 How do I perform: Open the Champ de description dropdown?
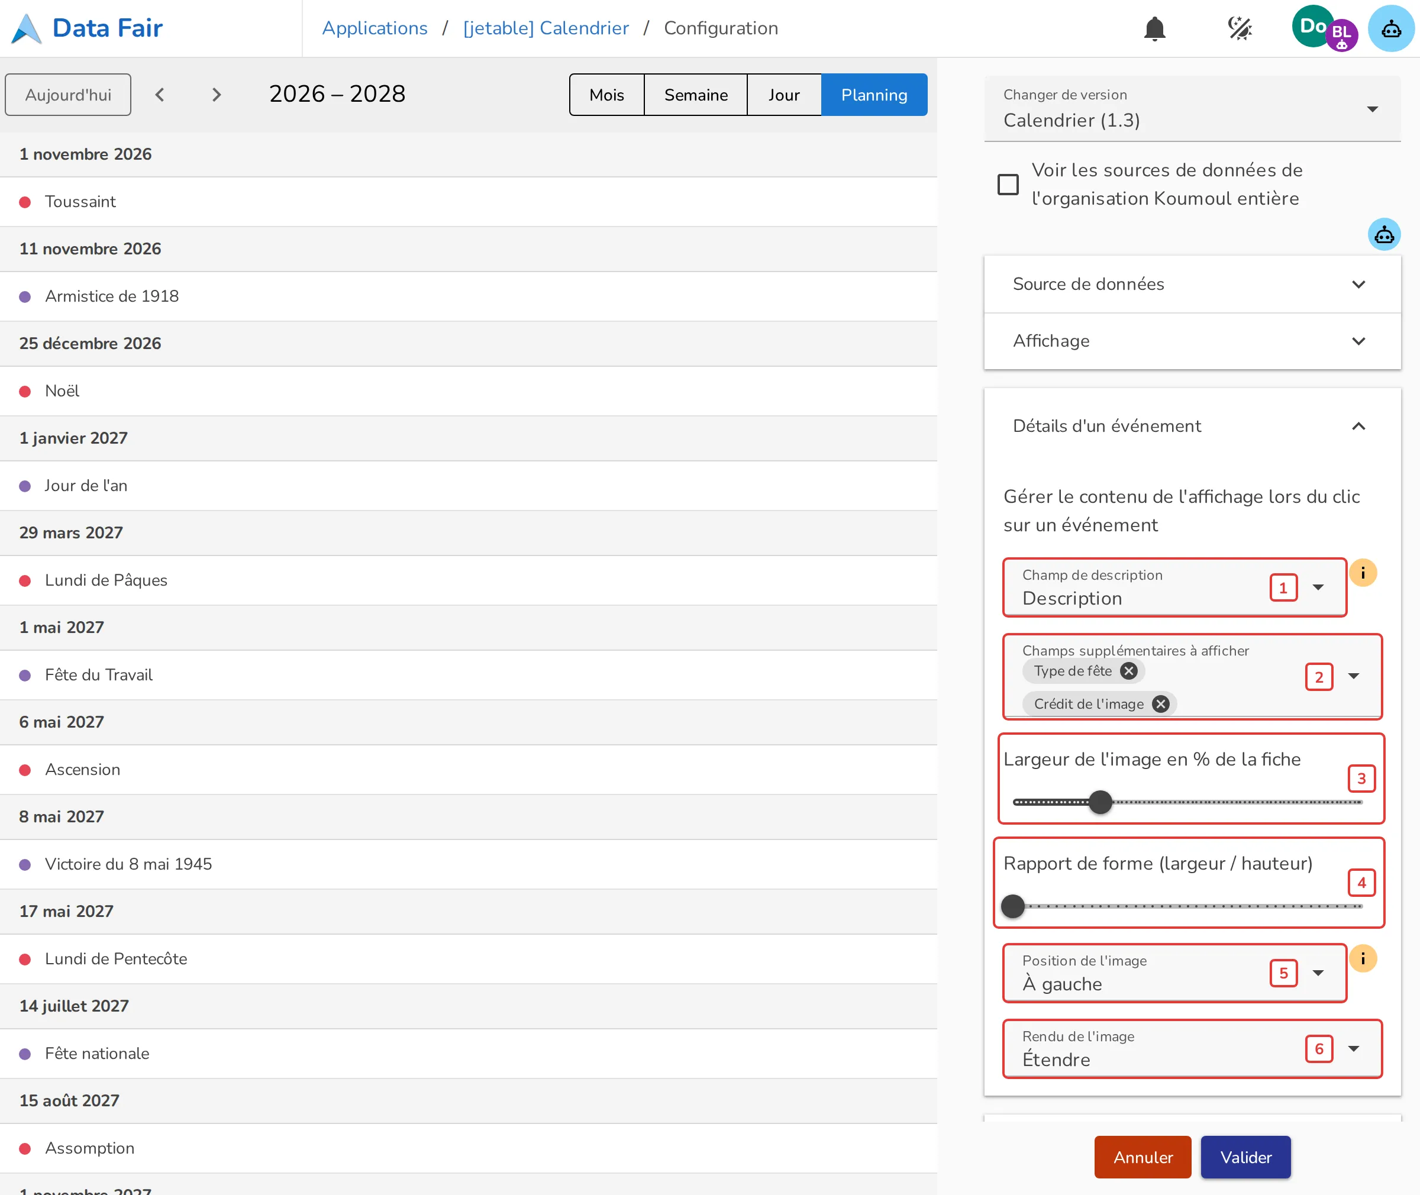pyautogui.click(x=1174, y=587)
